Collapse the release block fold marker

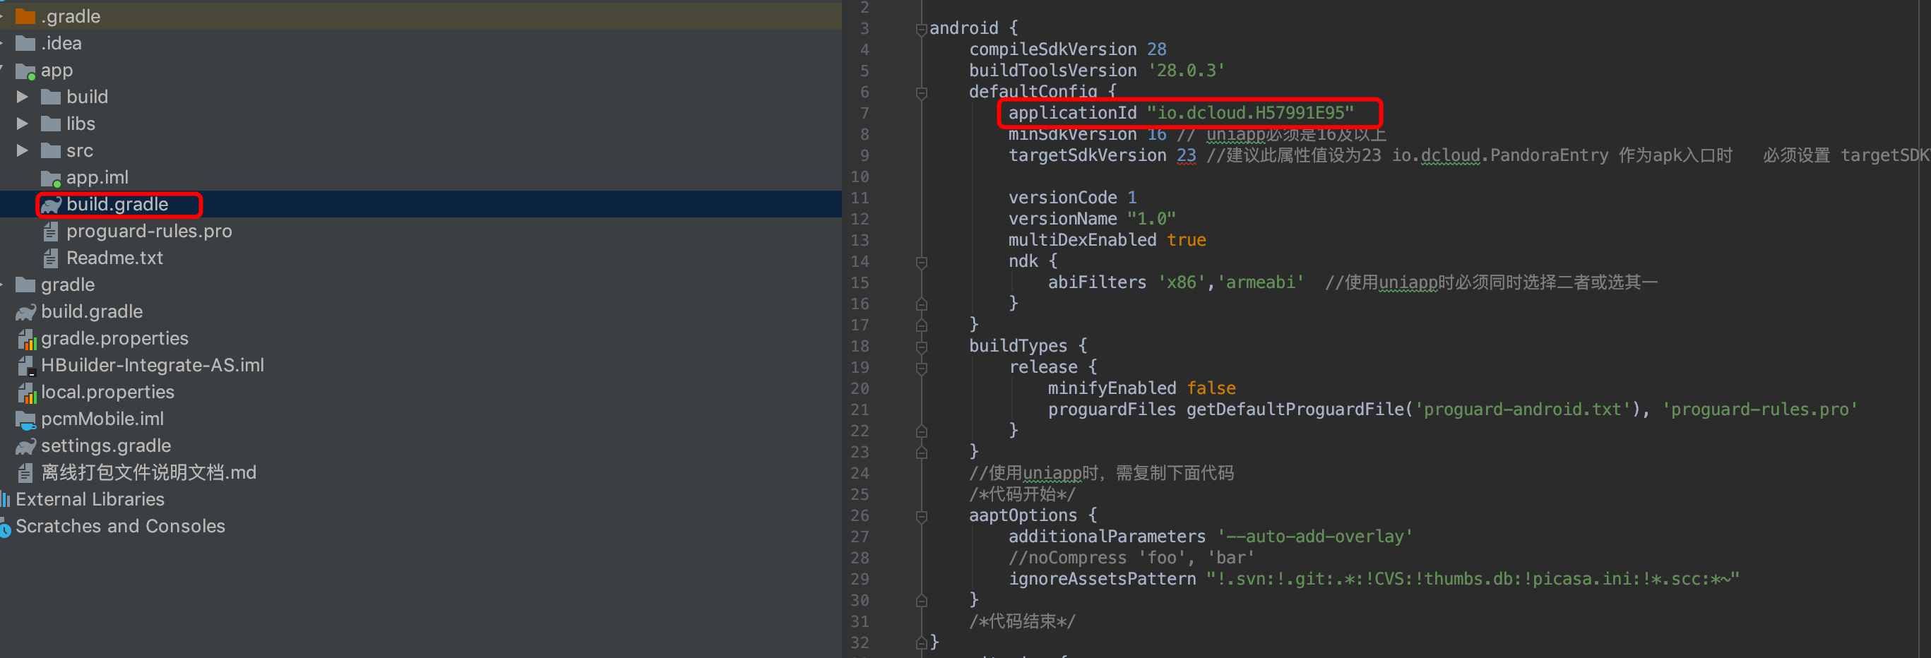tap(921, 368)
